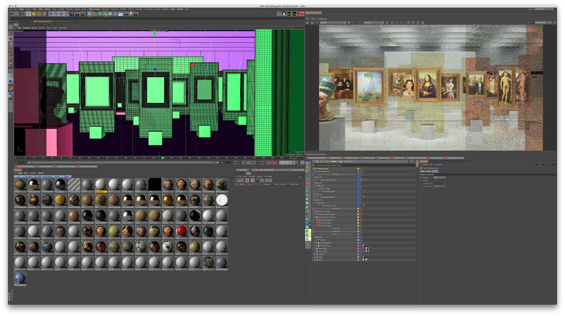Click the Undo arrow icon in toolbar

12,14
